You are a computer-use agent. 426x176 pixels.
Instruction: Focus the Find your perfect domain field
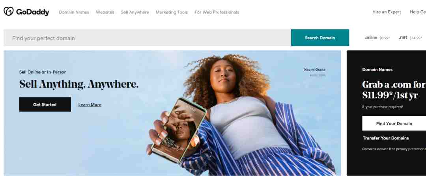(x=147, y=38)
